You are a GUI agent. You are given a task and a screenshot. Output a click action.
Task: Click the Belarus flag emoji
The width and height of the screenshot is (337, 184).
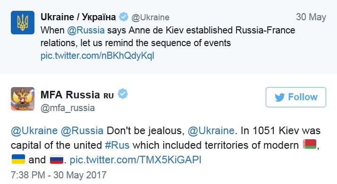point(310,144)
